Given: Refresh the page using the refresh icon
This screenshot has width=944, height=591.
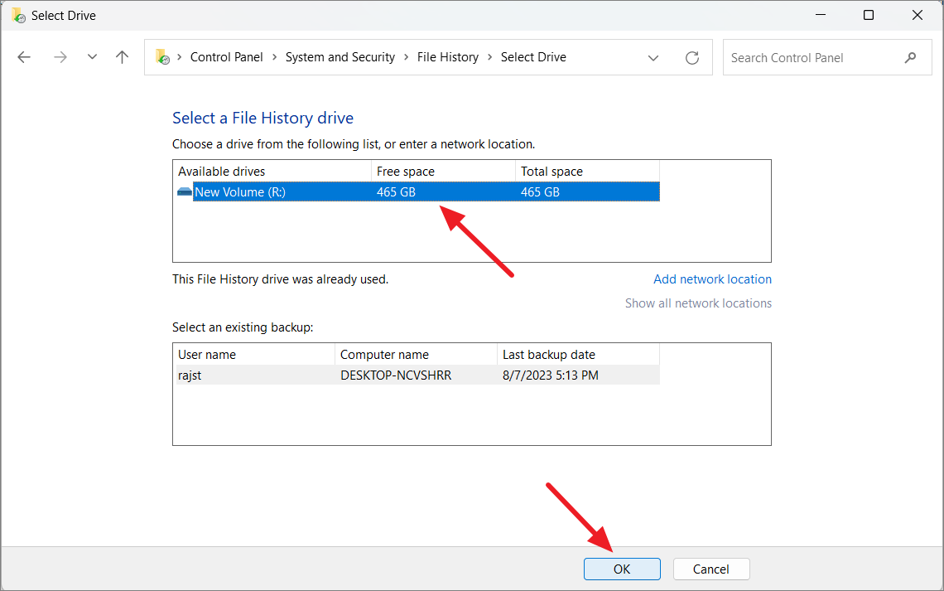Looking at the screenshot, I should tap(692, 57).
